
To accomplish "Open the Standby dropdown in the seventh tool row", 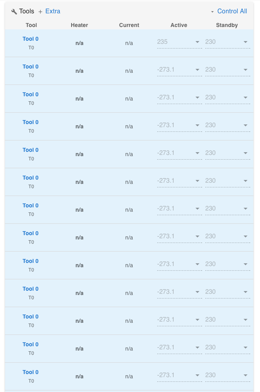I will [x=246, y=209].
